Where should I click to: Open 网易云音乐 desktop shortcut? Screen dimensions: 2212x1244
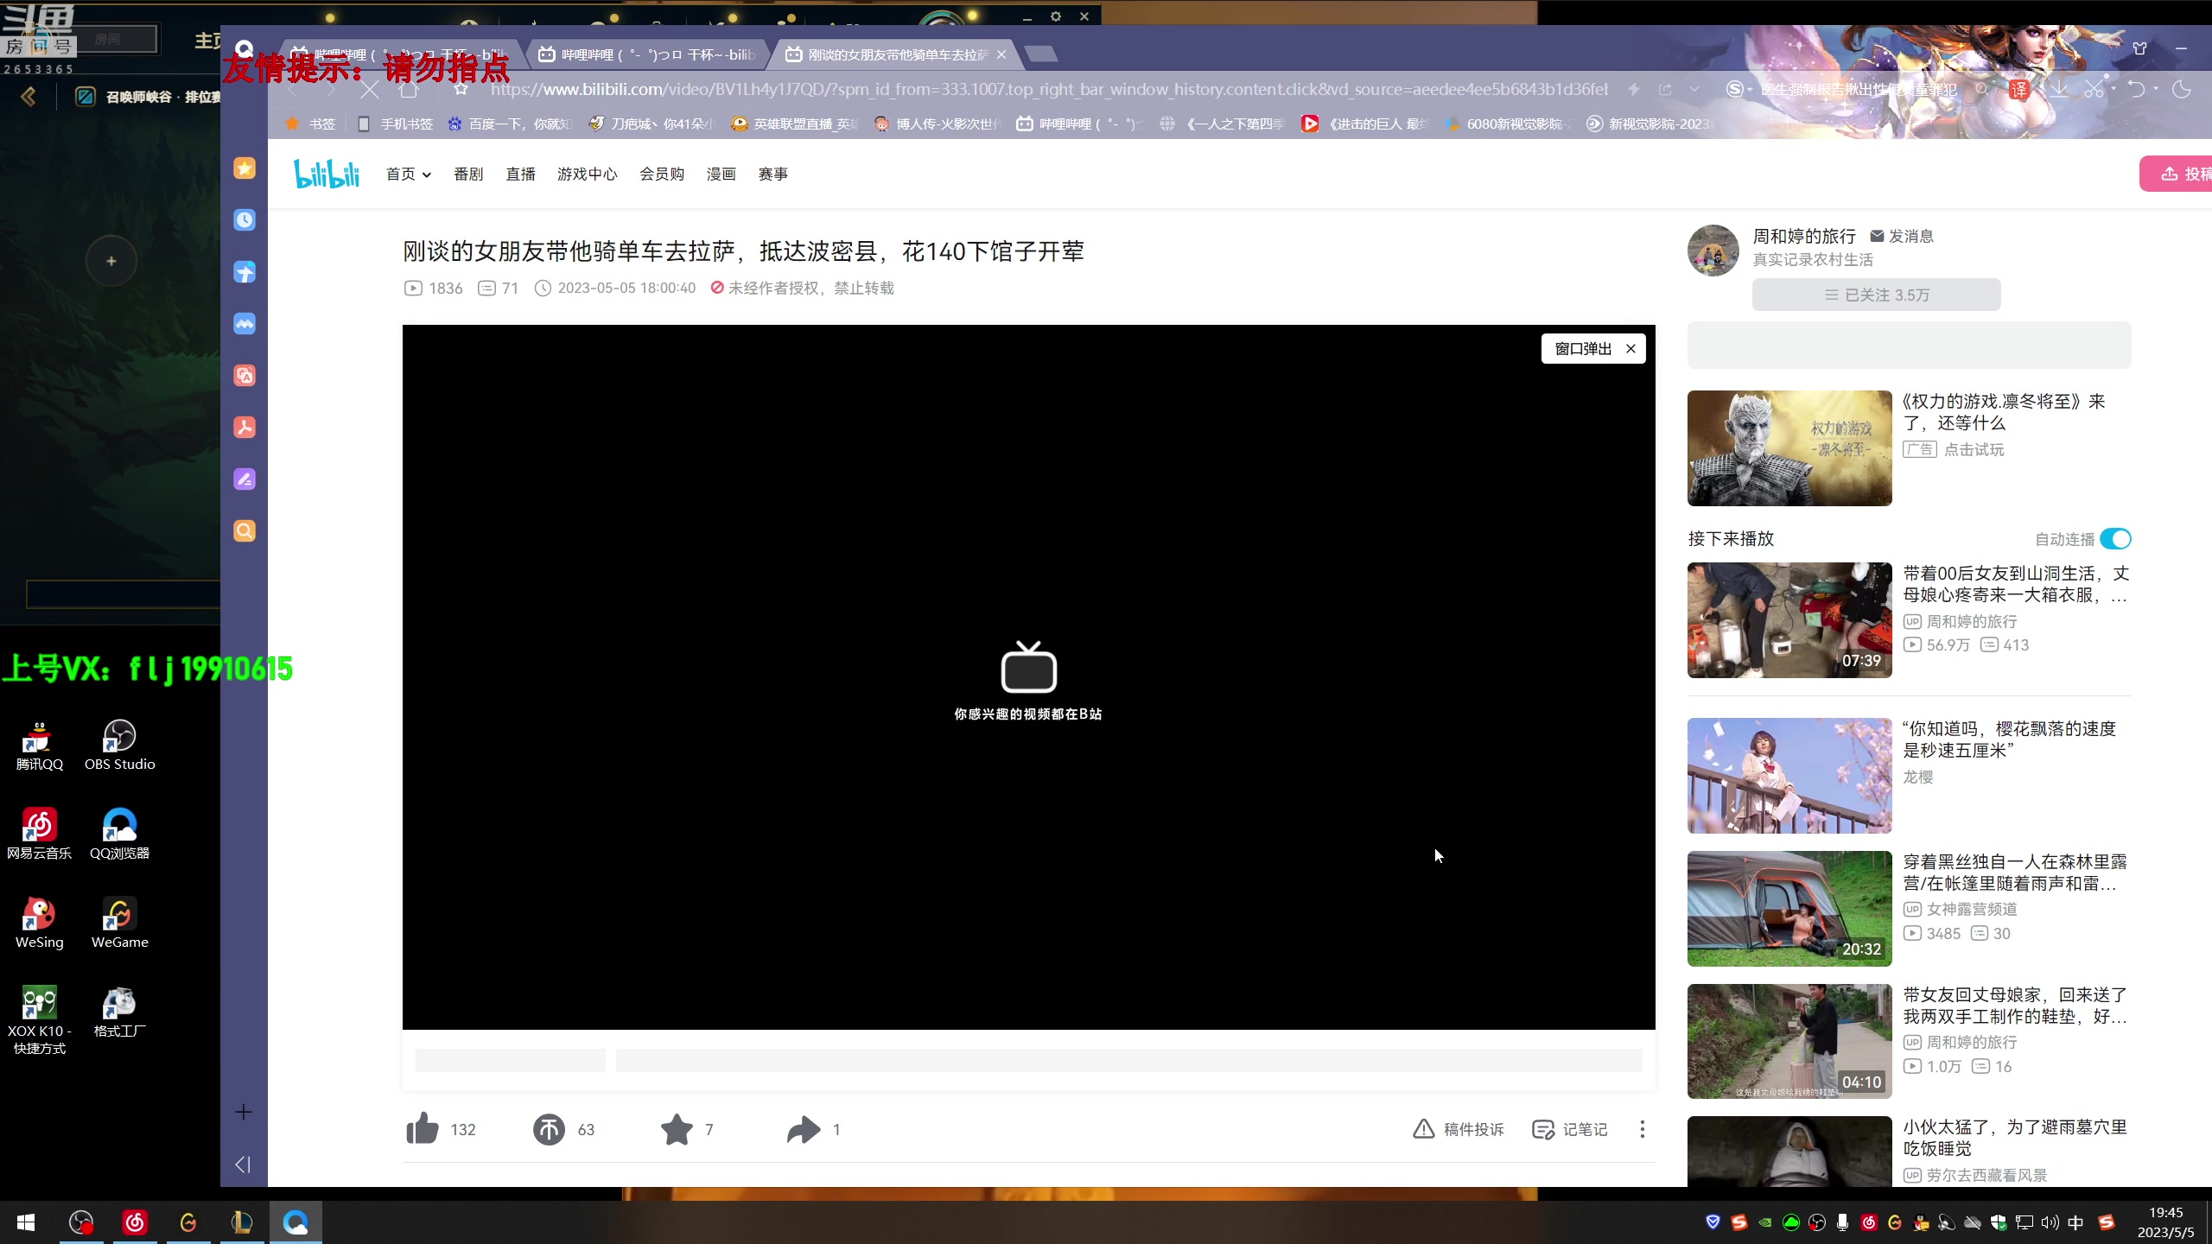(39, 834)
